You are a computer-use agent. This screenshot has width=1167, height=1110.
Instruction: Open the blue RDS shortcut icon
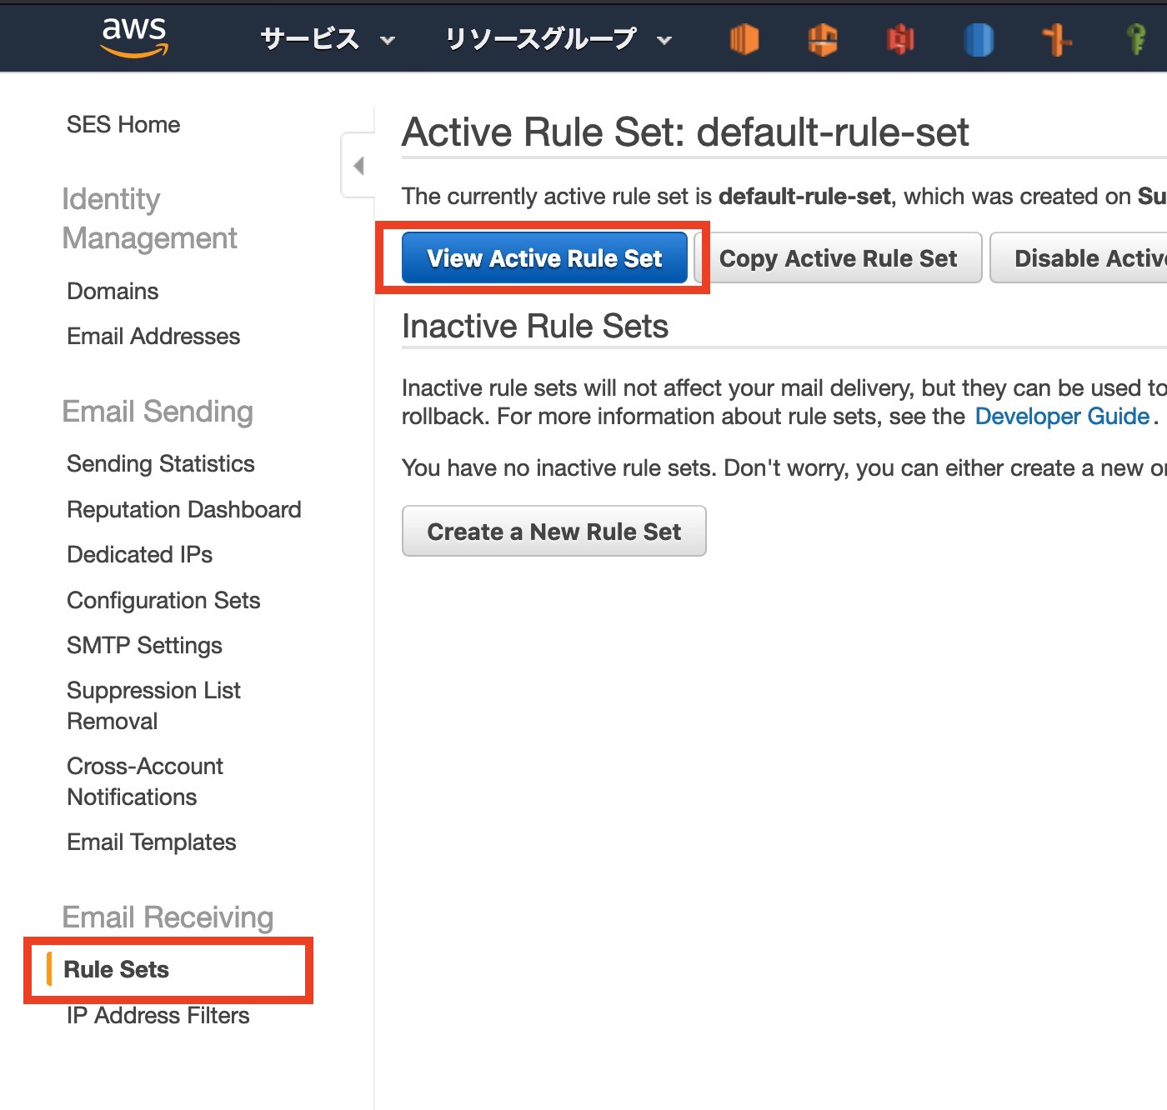pyautogui.click(x=979, y=39)
